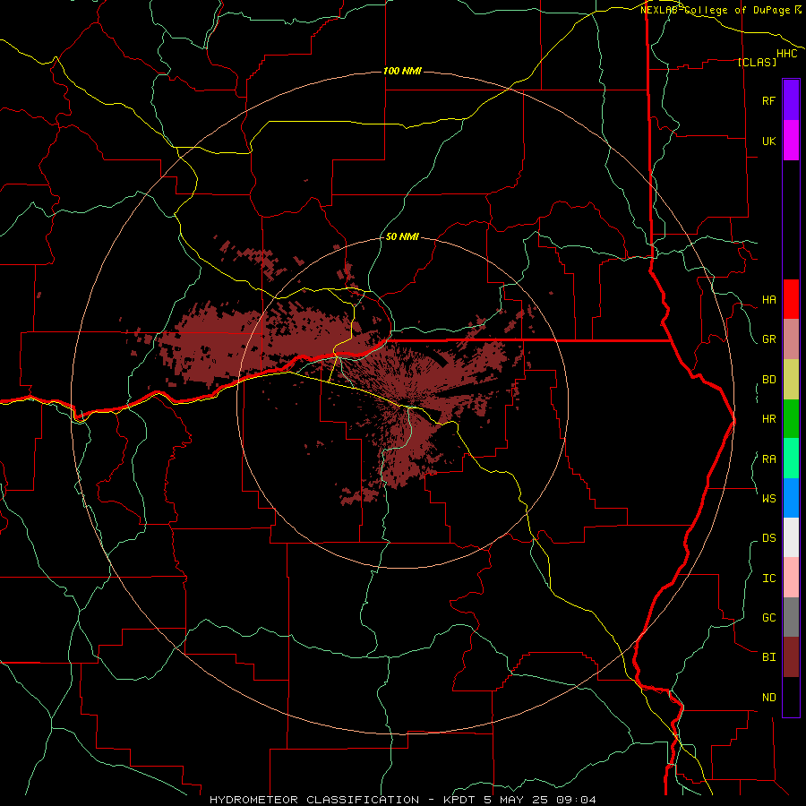Click the HR legend label
Viewport: 806px width, 806px height.
point(768,419)
